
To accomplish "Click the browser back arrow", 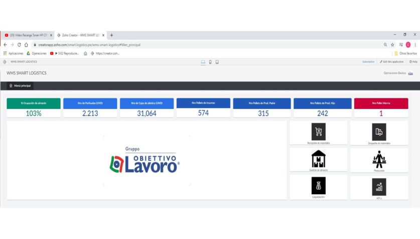I will click(6, 45).
